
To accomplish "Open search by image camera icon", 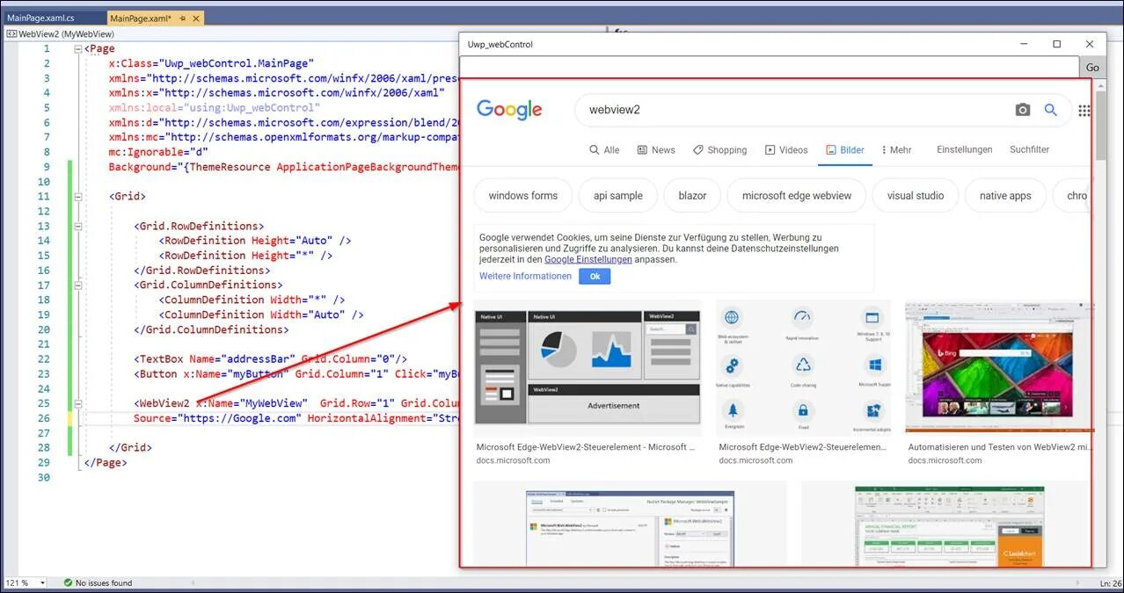I will point(1022,110).
